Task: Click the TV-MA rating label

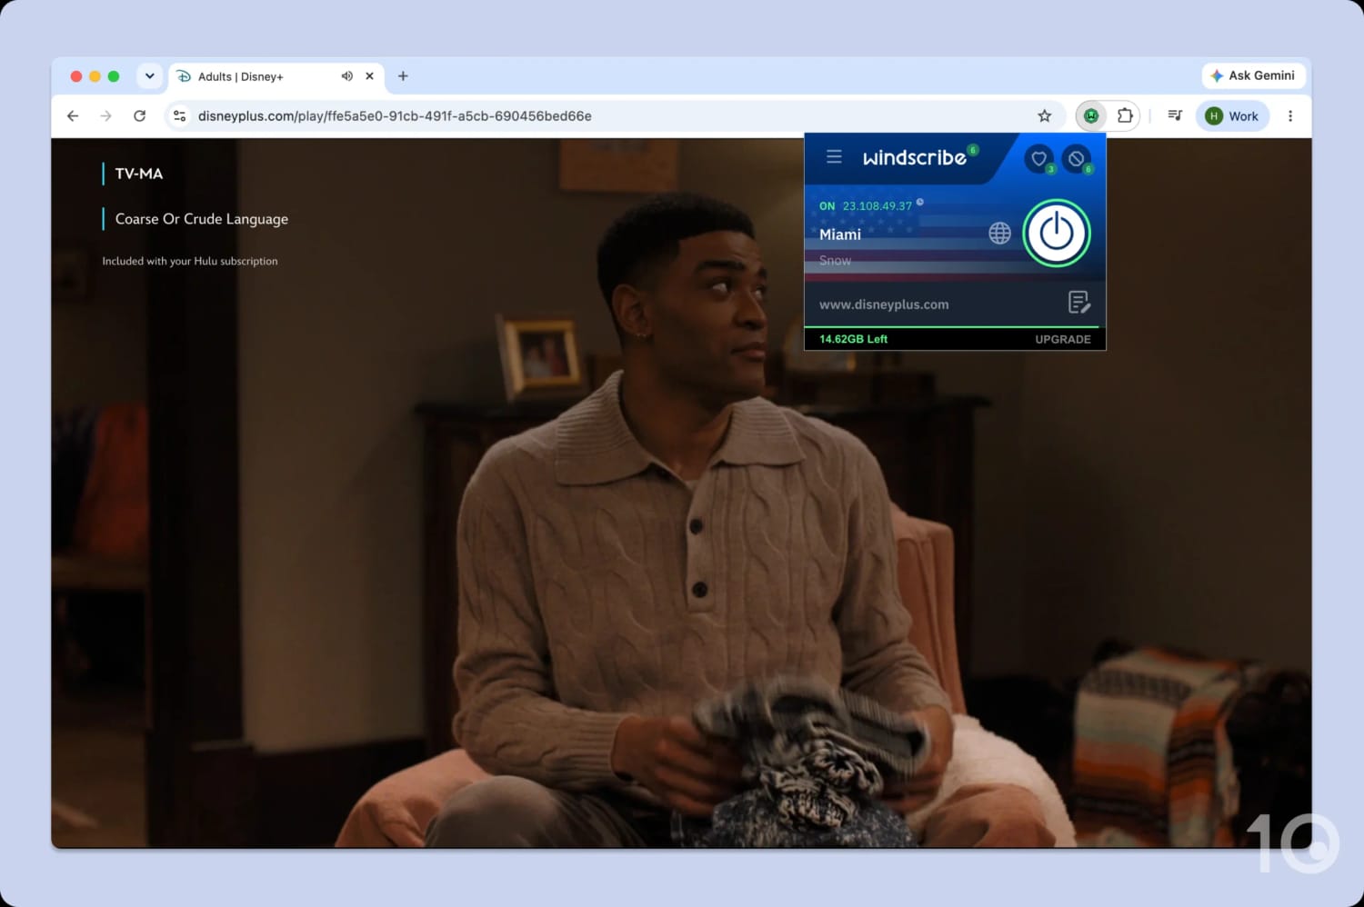Action: coord(139,174)
